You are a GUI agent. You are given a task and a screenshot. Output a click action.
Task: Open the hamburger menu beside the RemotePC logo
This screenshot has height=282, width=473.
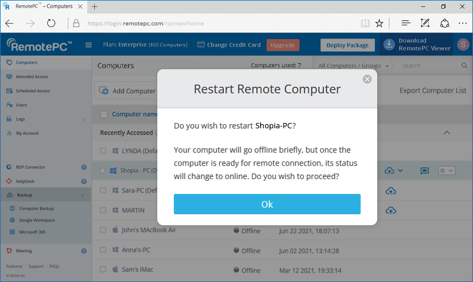(x=89, y=45)
